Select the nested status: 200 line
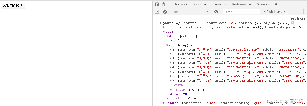 pos(179,94)
